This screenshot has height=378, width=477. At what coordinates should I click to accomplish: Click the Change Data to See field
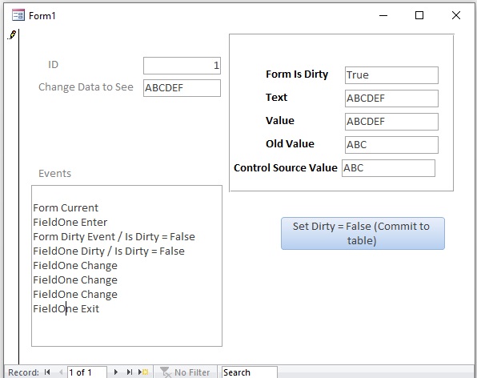(182, 88)
